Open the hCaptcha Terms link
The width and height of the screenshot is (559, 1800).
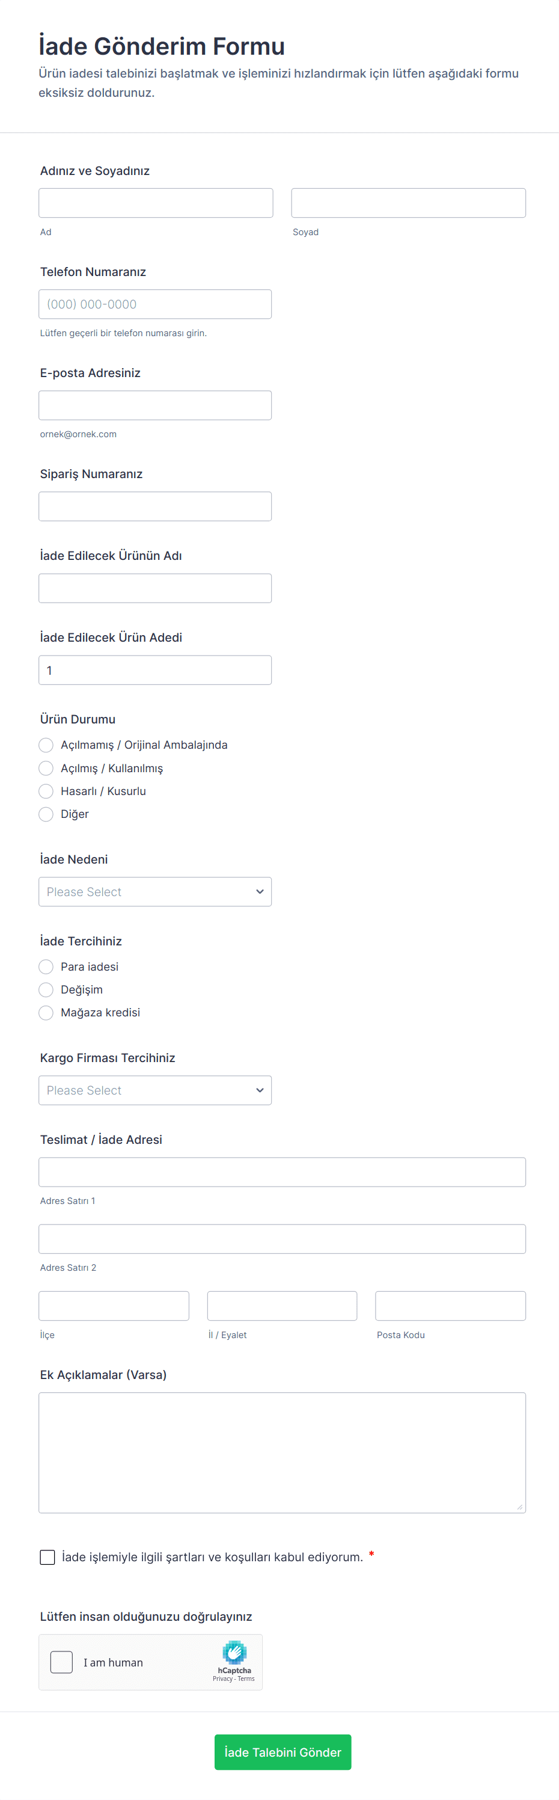tap(246, 1679)
